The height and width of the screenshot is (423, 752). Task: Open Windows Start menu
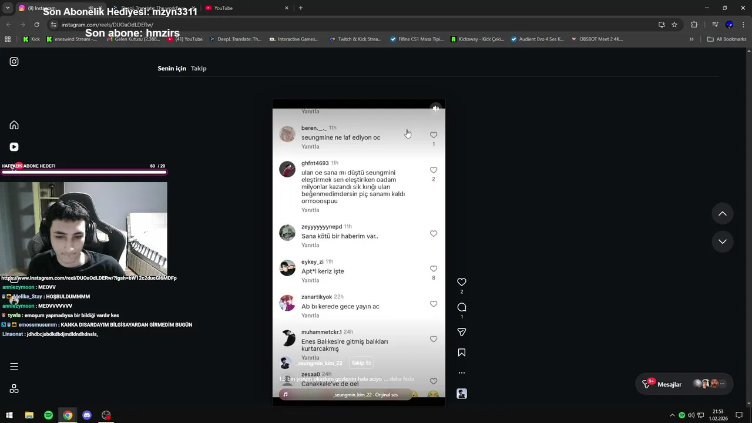(9, 415)
